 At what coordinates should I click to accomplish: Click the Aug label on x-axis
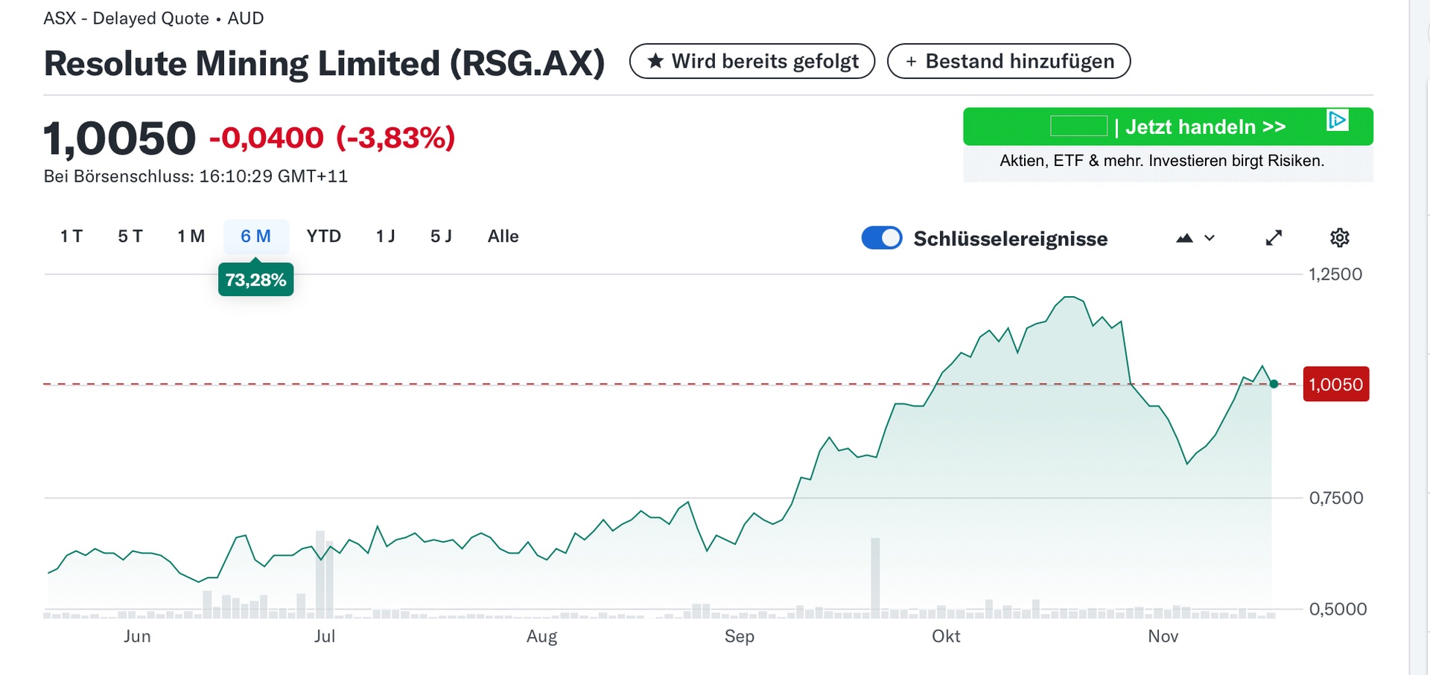click(x=541, y=637)
